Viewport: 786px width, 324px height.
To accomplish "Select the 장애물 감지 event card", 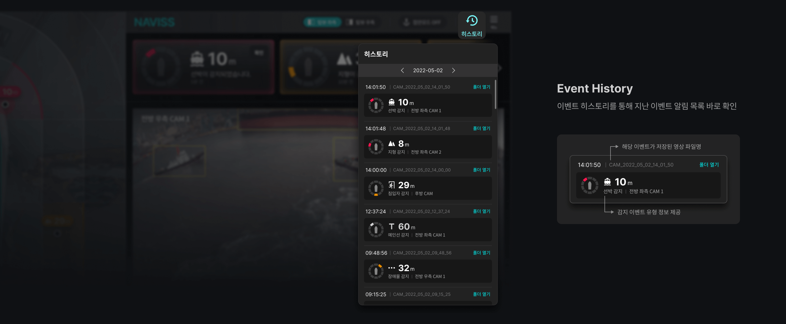I will click(428, 271).
